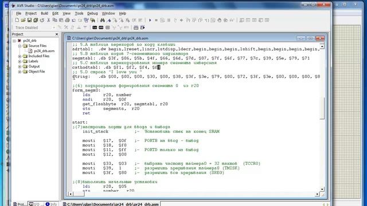The height and width of the screenshot is (206, 367).
Task: Click the vertical scrollbar thumb in the editor
Action: click(322, 108)
